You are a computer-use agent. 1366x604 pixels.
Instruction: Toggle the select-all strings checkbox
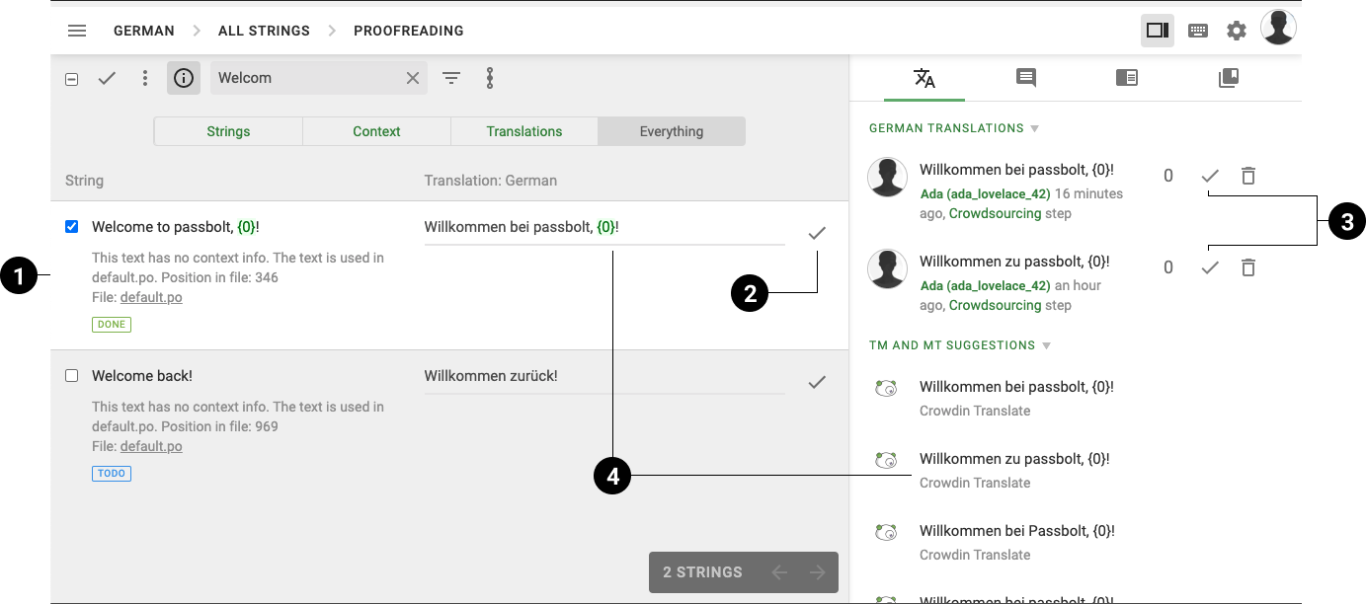[71, 79]
